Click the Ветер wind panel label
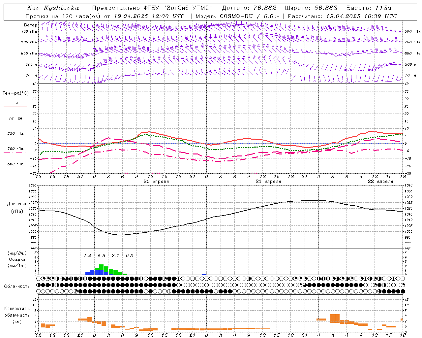The width and height of the screenshot is (422, 338). (31, 25)
